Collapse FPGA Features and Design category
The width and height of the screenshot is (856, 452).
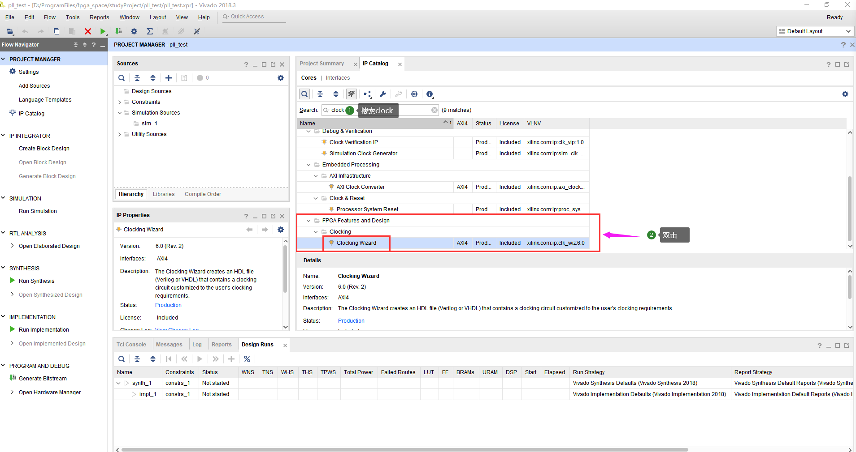click(309, 221)
